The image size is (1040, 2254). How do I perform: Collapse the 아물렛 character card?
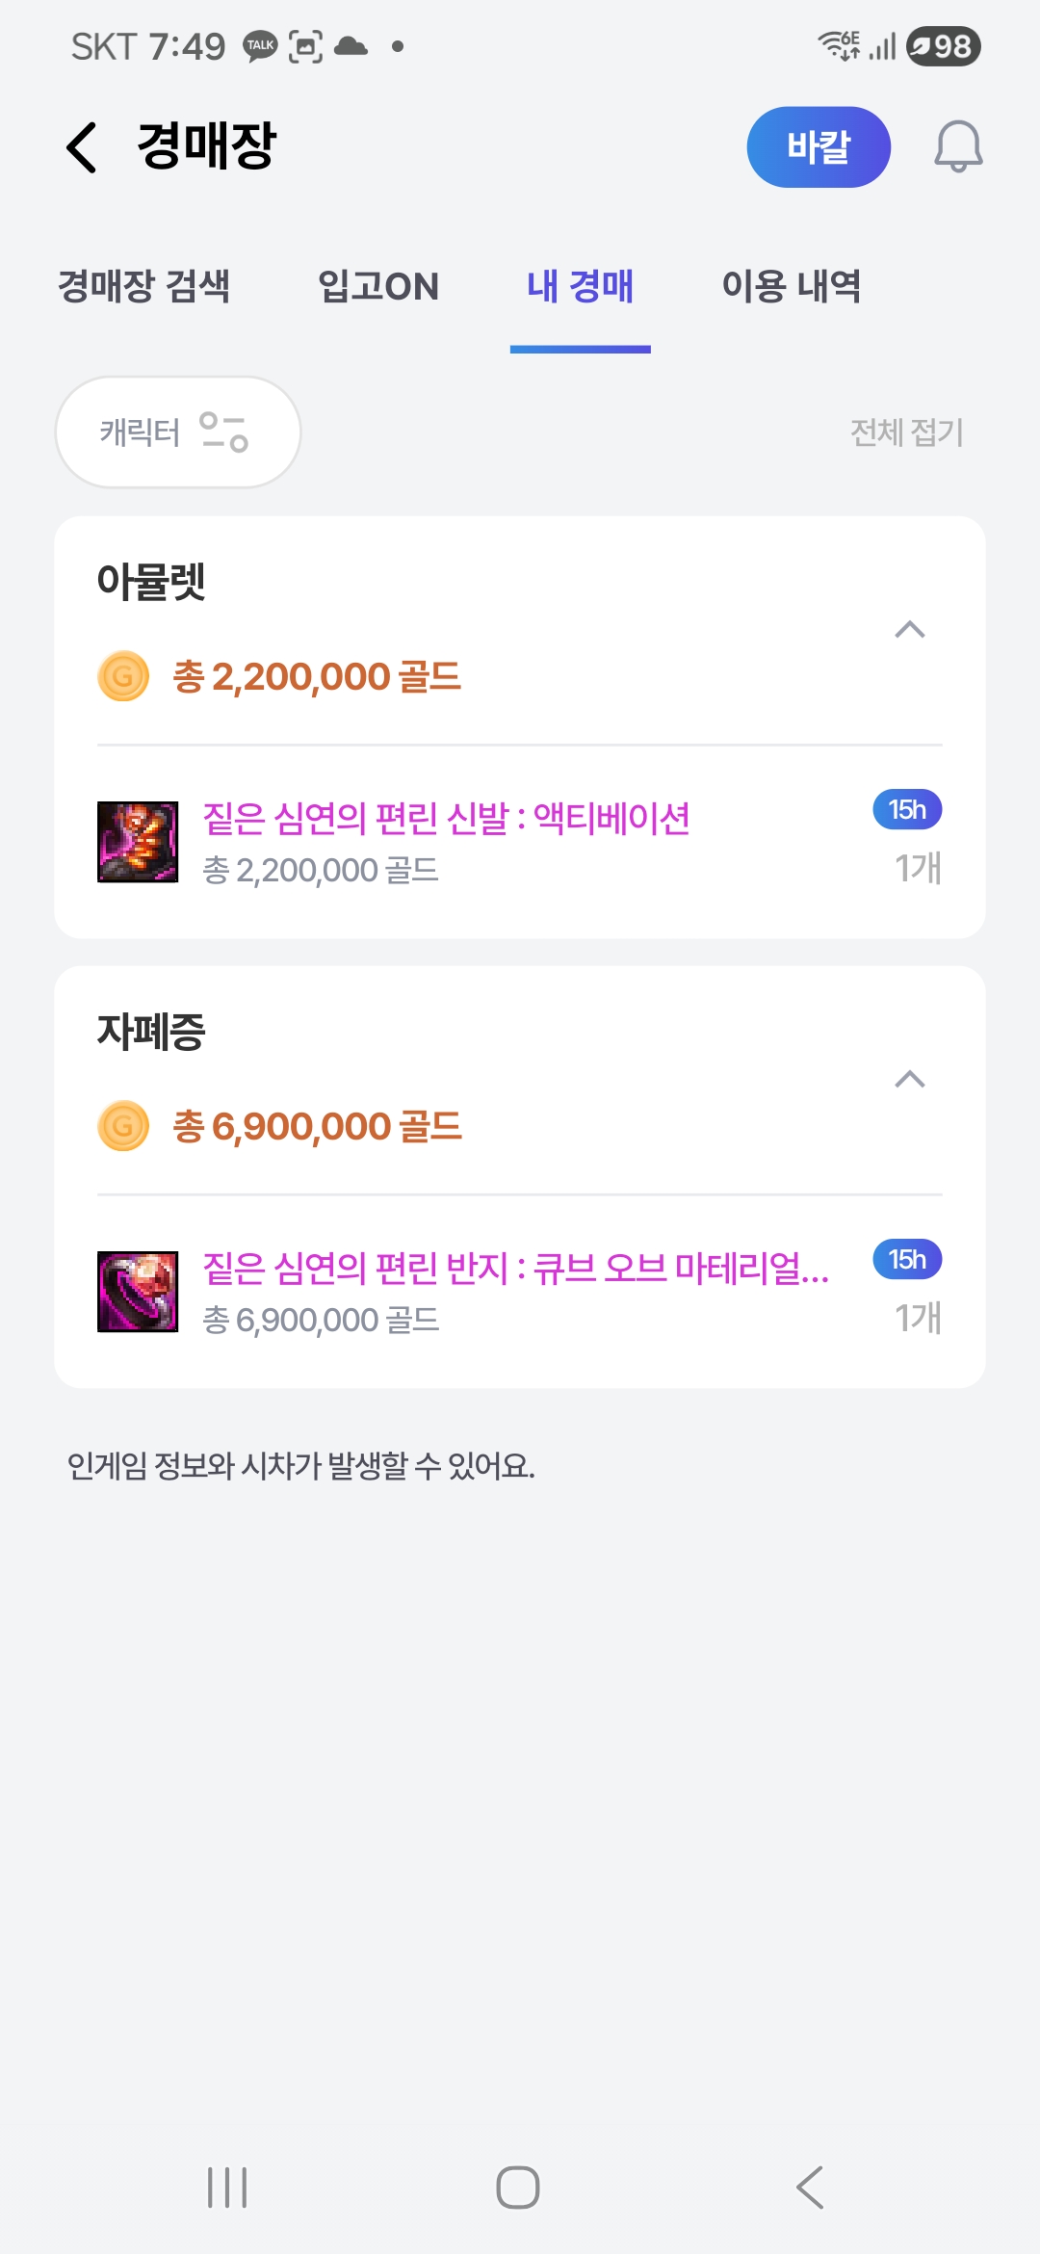coord(910,630)
